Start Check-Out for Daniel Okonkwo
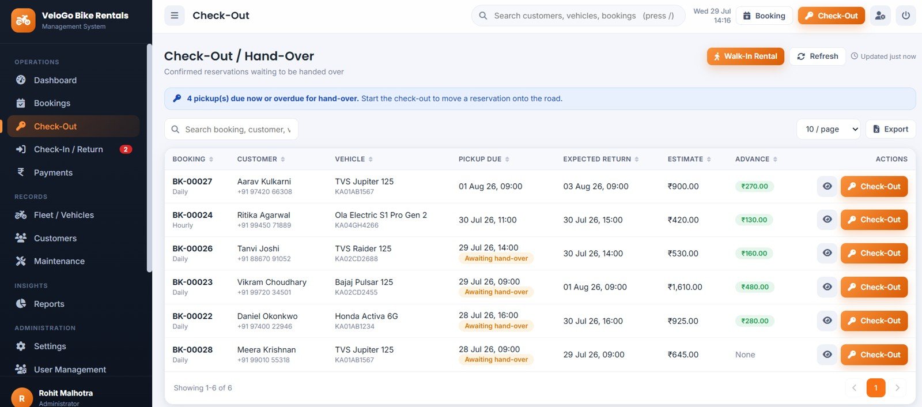Viewport: 922px width, 407px height. click(874, 321)
